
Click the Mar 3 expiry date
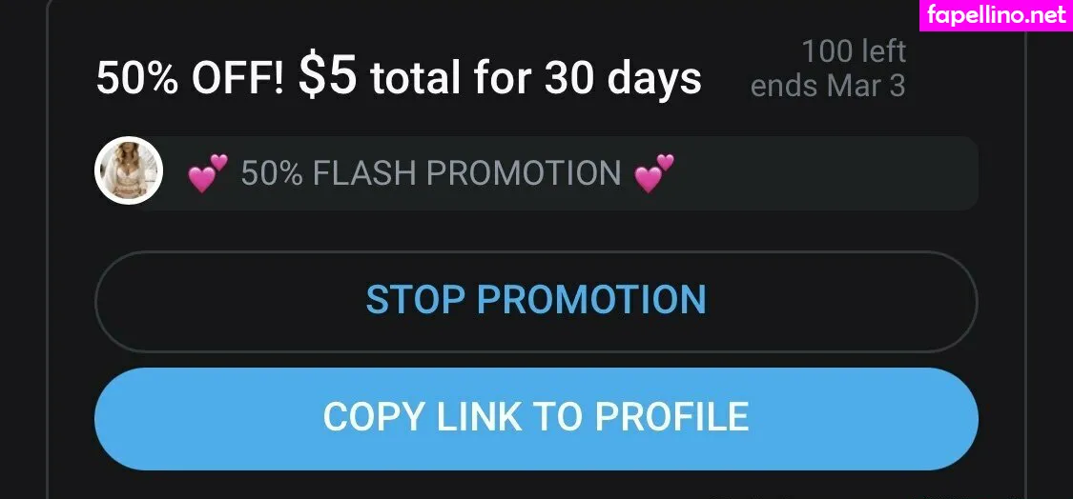coord(867,86)
